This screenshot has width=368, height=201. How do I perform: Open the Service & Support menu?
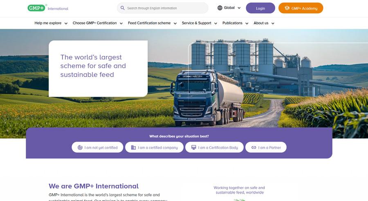(199, 23)
